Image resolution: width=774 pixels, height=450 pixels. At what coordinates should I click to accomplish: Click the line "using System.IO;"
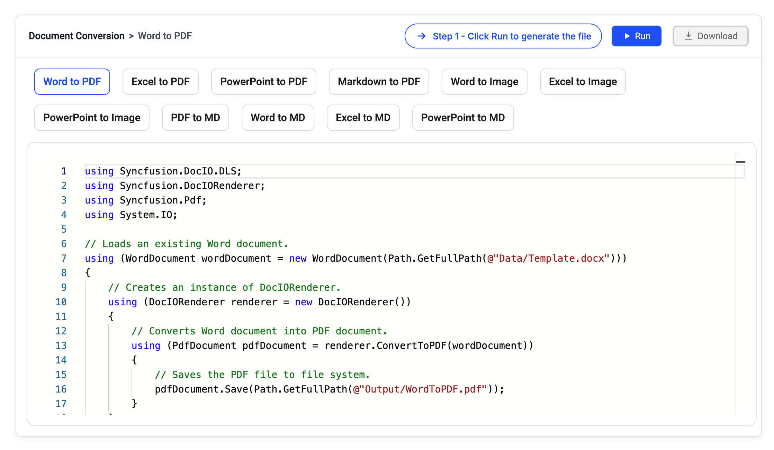click(131, 215)
